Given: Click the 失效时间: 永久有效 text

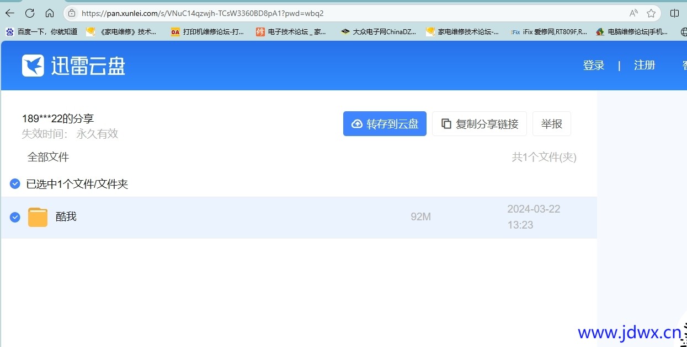Looking at the screenshot, I should tap(70, 134).
